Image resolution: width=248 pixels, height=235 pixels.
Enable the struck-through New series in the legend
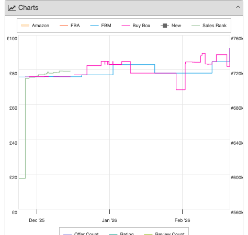(171, 26)
